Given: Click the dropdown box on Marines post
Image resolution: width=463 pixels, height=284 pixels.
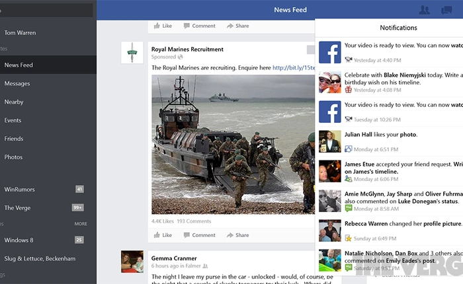Looking at the screenshot, I should pos(311,50).
